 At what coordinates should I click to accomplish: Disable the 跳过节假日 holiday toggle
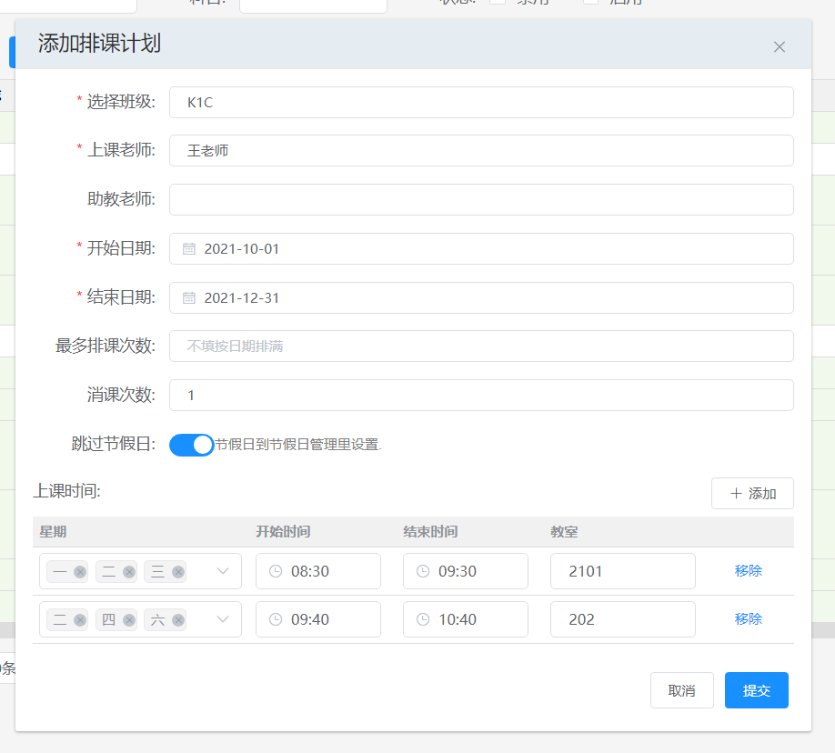point(191,445)
